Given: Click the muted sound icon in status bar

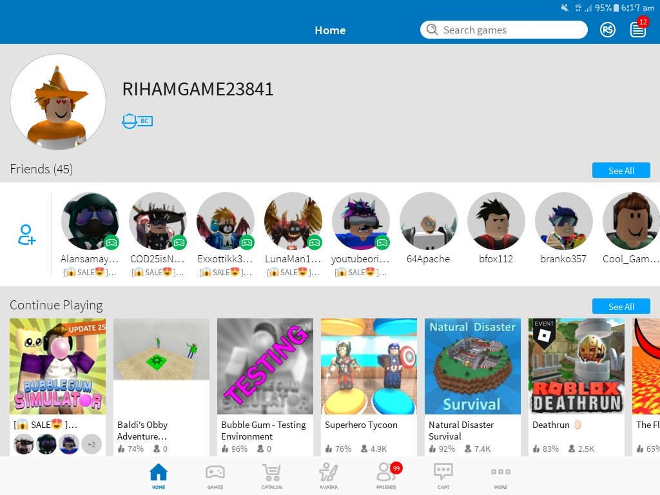Looking at the screenshot, I should tap(565, 8).
